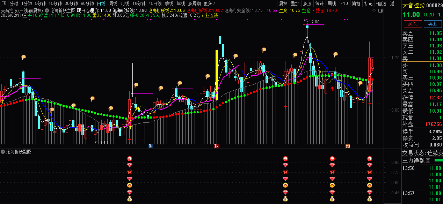Select the 季线 quarterly tab
443x204 pixels.
click(169, 3)
